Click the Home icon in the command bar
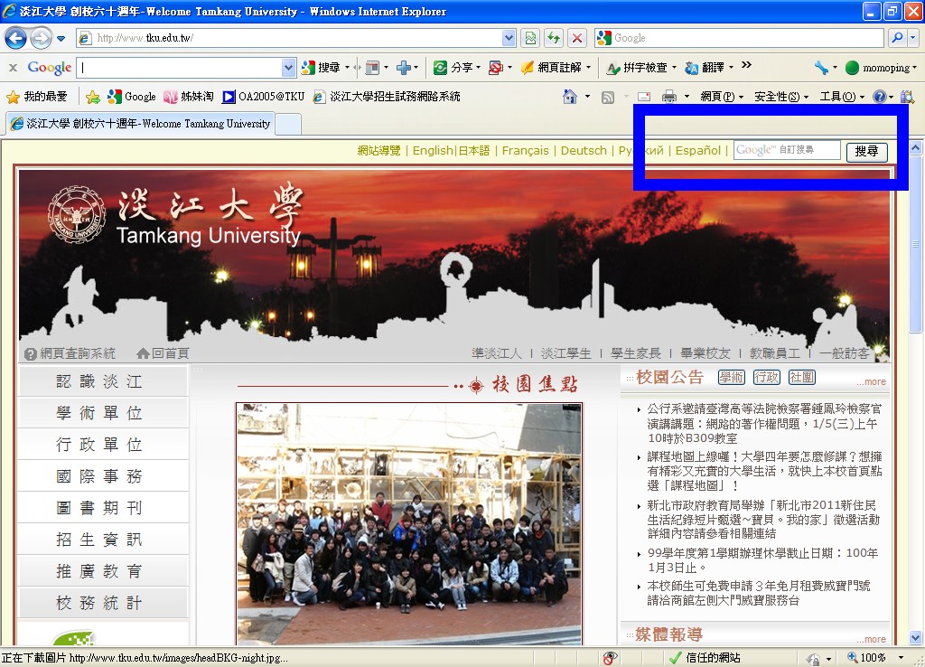925x667 pixels. [570, 97]
